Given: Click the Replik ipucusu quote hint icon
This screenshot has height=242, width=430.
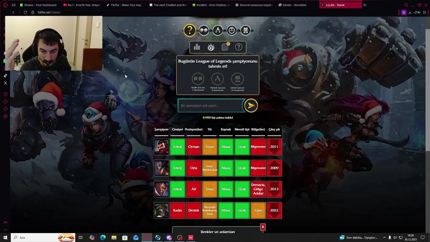Looking at the screenshot, I should click(198, 79).
